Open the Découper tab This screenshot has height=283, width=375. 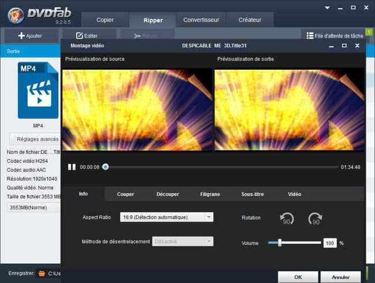[168, 194]
